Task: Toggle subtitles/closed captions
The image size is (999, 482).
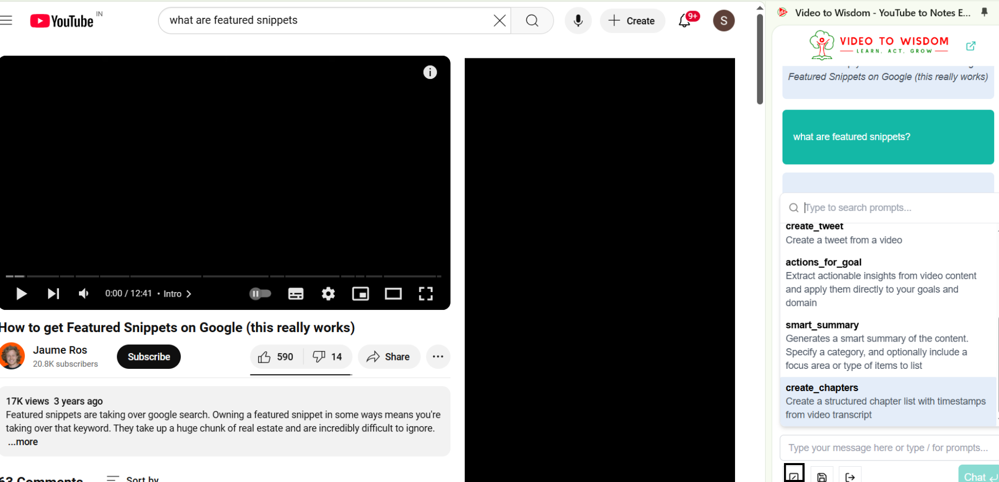Action: 296,294
